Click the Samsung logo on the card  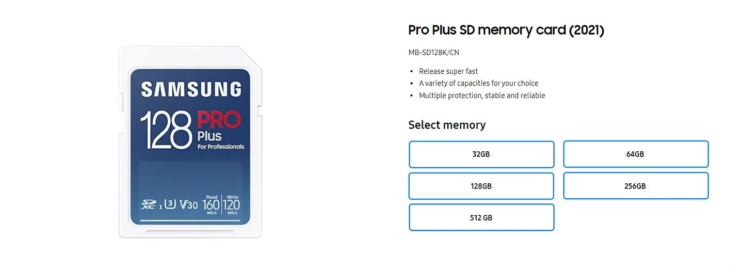[191, 89]
